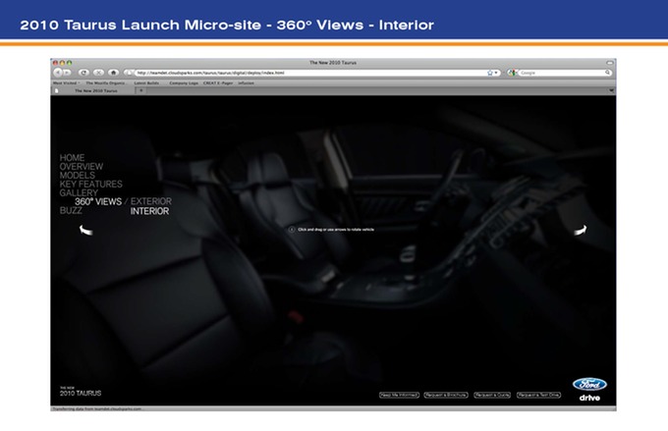Image resolution: width=668 pixels, height=431 pixels.
Task: Open GALLERY in site menu
Action: 79,193
